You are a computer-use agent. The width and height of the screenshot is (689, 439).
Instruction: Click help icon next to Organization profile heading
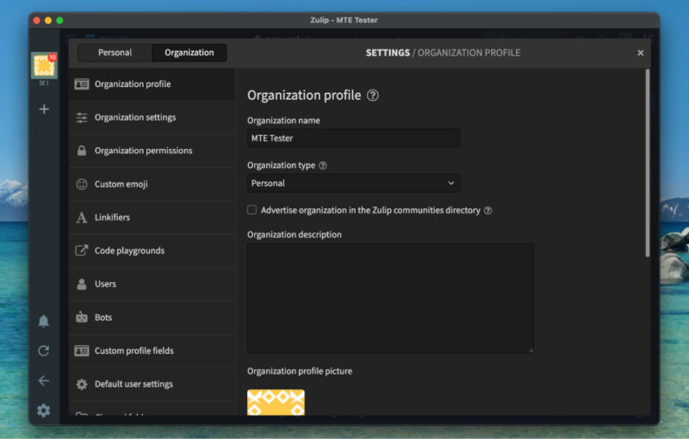(373, 96)
